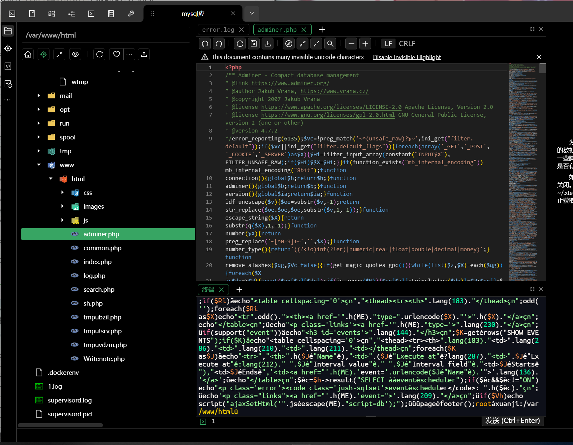Click the upload icon in file browser toolbar
Image resolution: width=573 pixels, height=445 pixels.
point(144,54)
